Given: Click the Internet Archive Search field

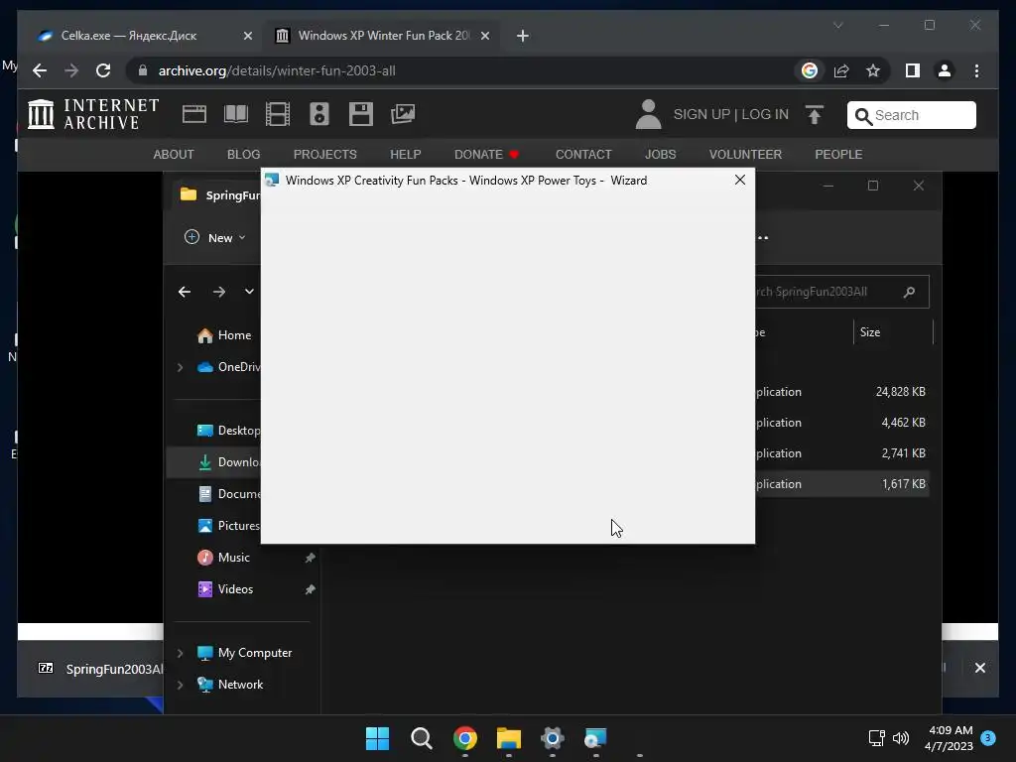Looking at the screenshot, I should pyautogui.click(x=911, y=115).
